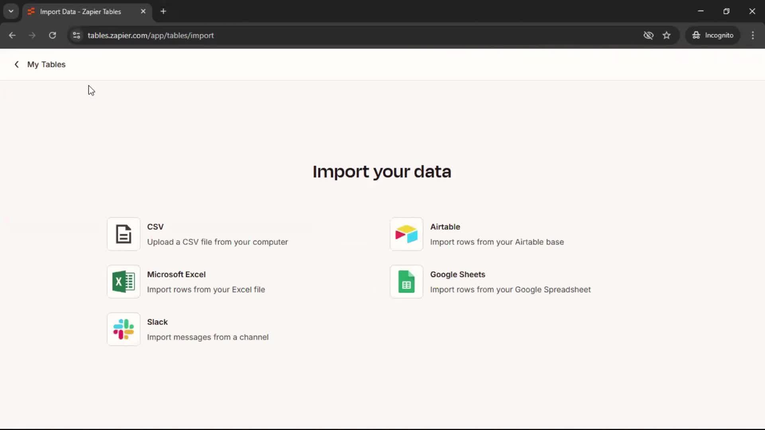
Task: Select 'Import rows from your Excel file'
Action: click(x=206, y=289)
